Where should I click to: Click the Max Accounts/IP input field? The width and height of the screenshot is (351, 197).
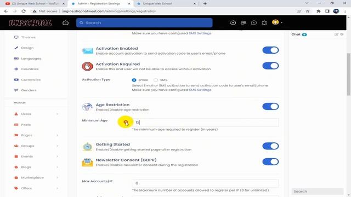click(x=205, y=183)
